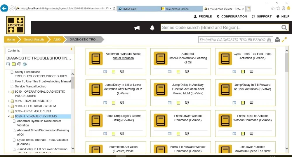Screen dimensions: 292x157
Task: Collapse the Contents side panel
Action: pos(72,49)
